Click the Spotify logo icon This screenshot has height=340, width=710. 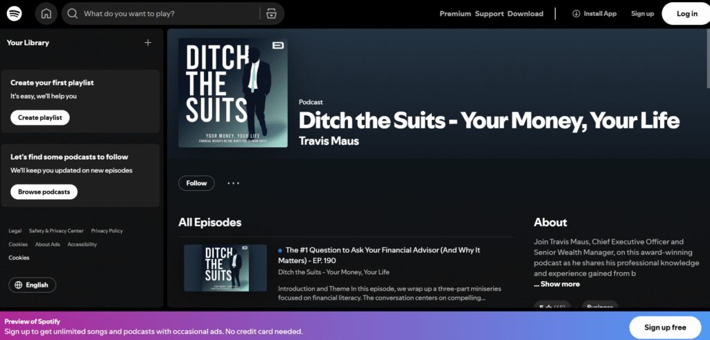(x=15, y=13)
